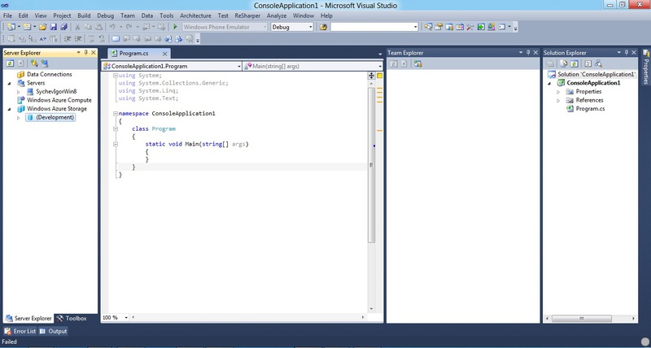This screenshot has width=651, height=348.
Task: Click the Save All toolbar icon
Action: (x=63, y=27)
